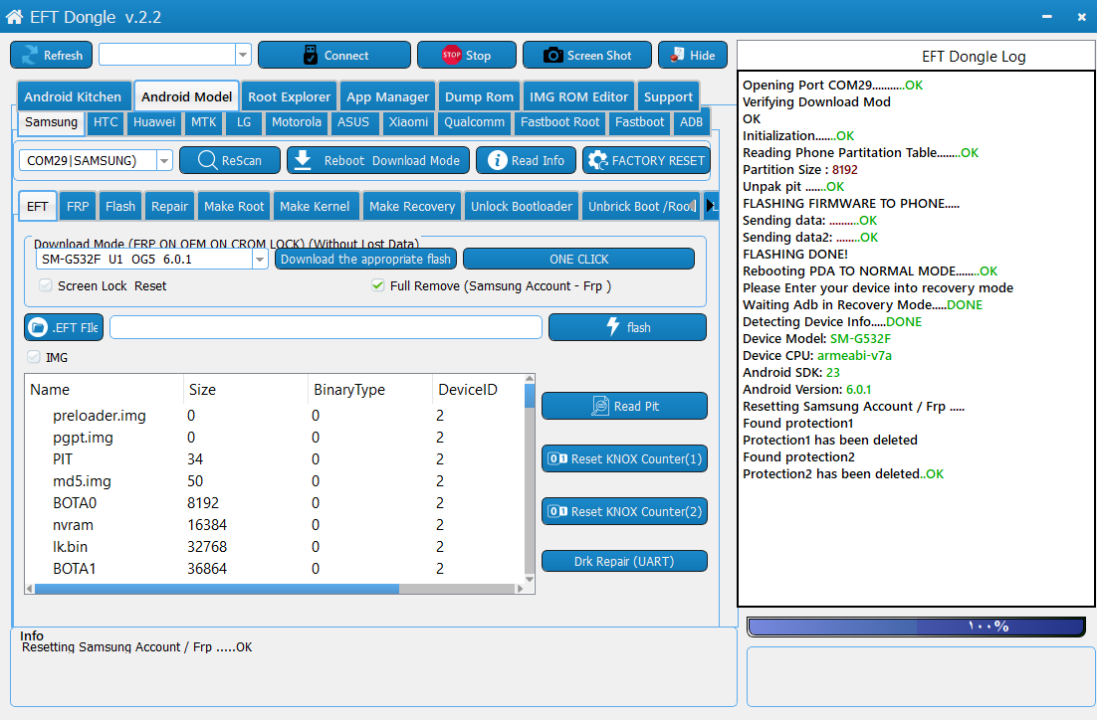Image resolution: width=1097 pixels, height=720 pixels.
Task: Click the partition table vertical scrollbar
Action: point(530,478)
